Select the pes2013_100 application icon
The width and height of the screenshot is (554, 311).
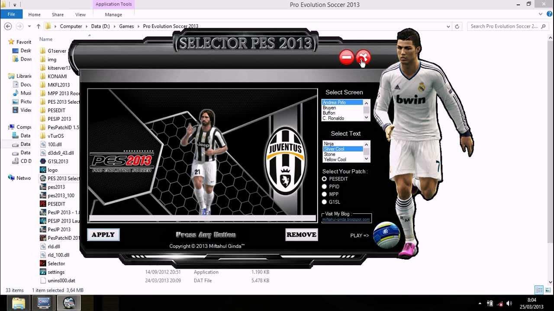[x=43, y=195]
